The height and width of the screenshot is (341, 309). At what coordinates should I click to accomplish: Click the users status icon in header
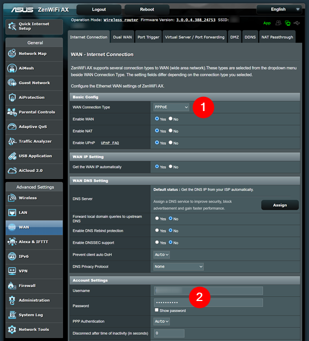click(x=278, y=23)
